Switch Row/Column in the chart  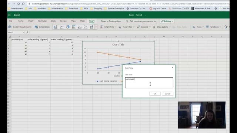click(20, 27)
